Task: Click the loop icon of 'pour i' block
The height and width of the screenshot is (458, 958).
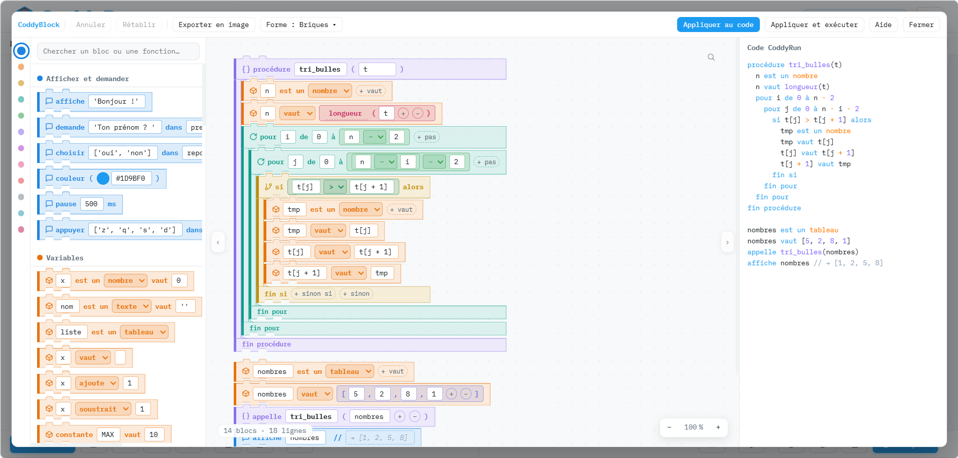Action: click(253, 137)
